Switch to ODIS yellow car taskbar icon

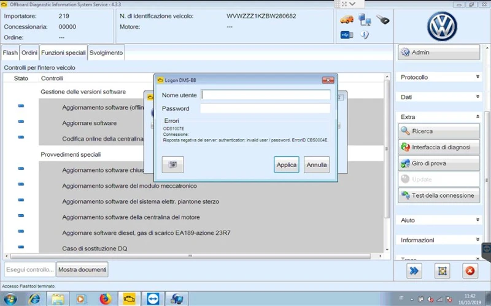[x=130, y=299]
